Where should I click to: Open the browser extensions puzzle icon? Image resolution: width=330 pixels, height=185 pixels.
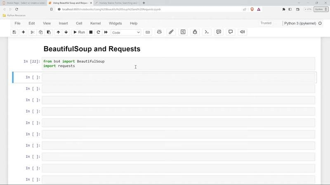(x=284, y=9)
